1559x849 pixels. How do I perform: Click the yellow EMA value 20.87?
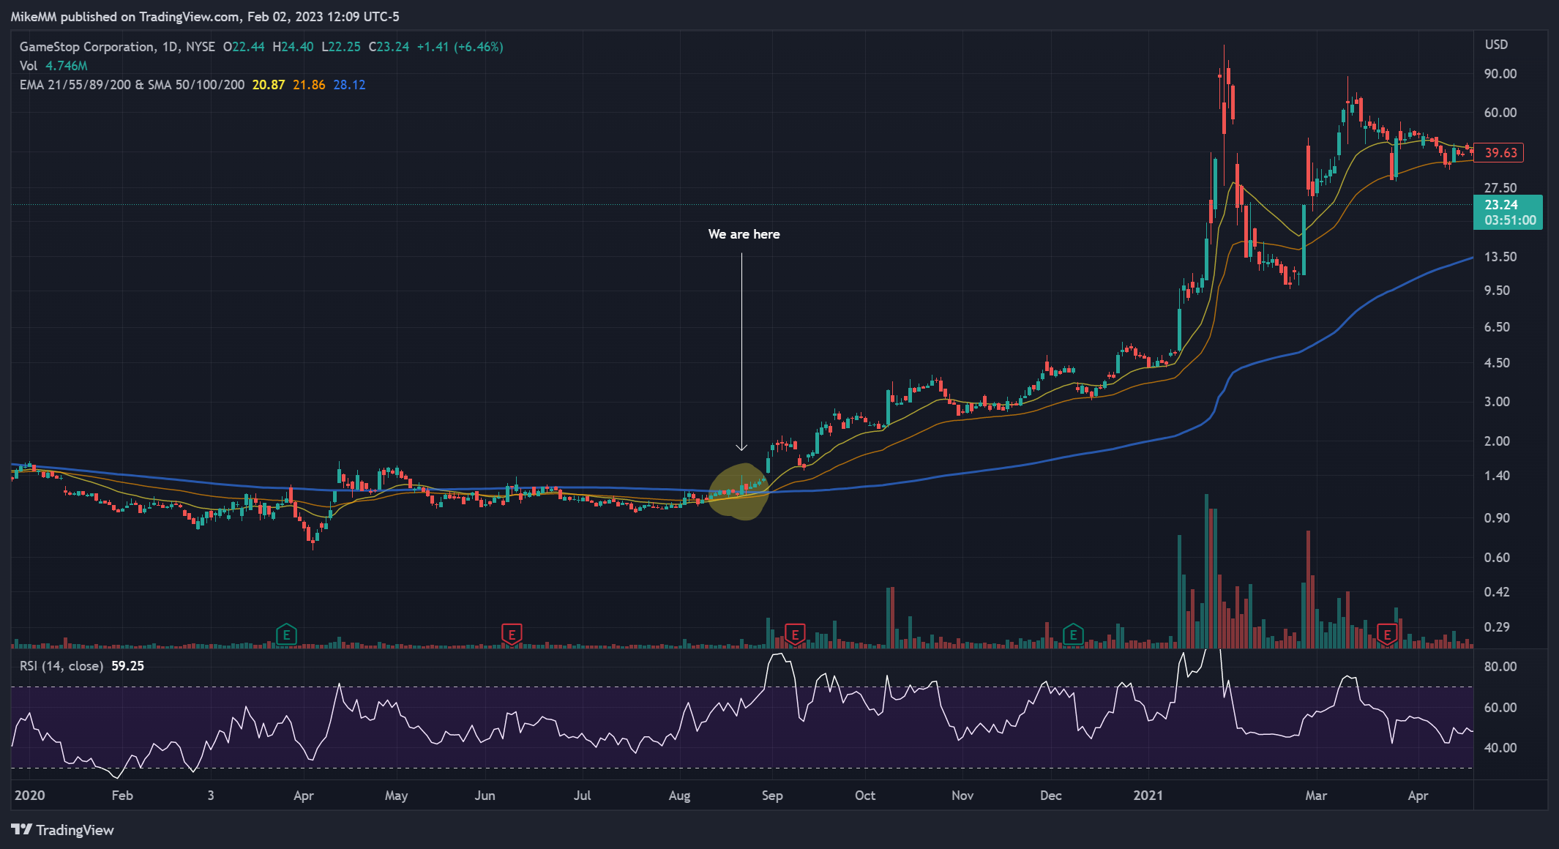click(269, 85)
